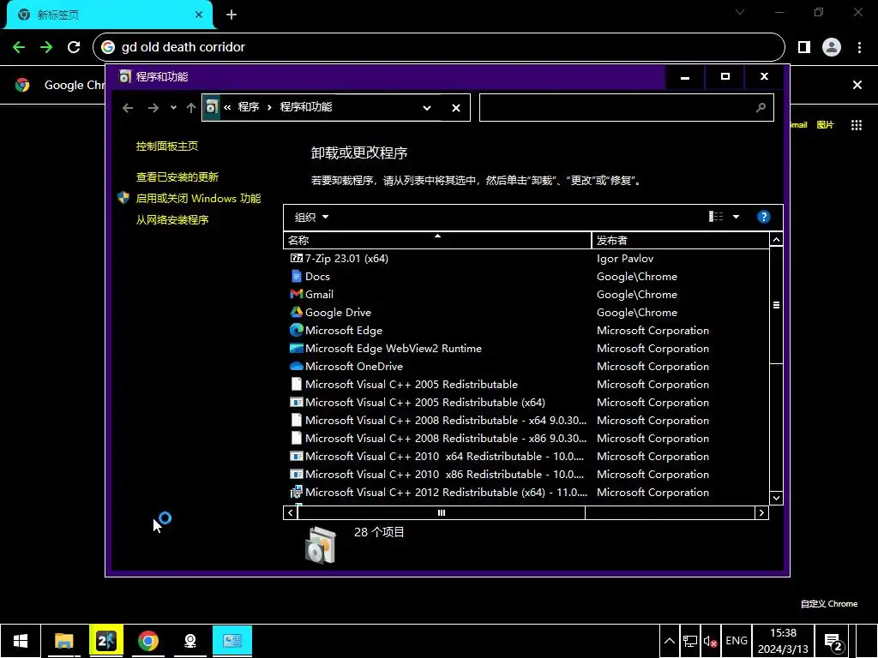
Task: Open notification center icon in taskbar
Action: [833, 641]
